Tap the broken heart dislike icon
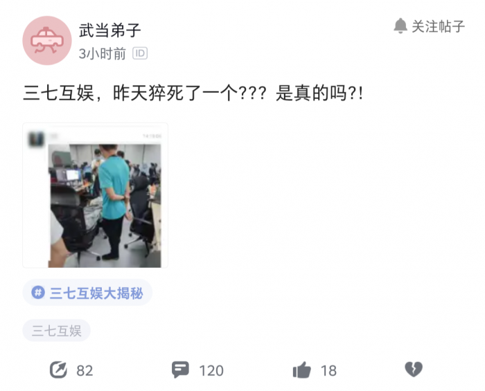Viewport: 485px width, 391px height. 414,370
